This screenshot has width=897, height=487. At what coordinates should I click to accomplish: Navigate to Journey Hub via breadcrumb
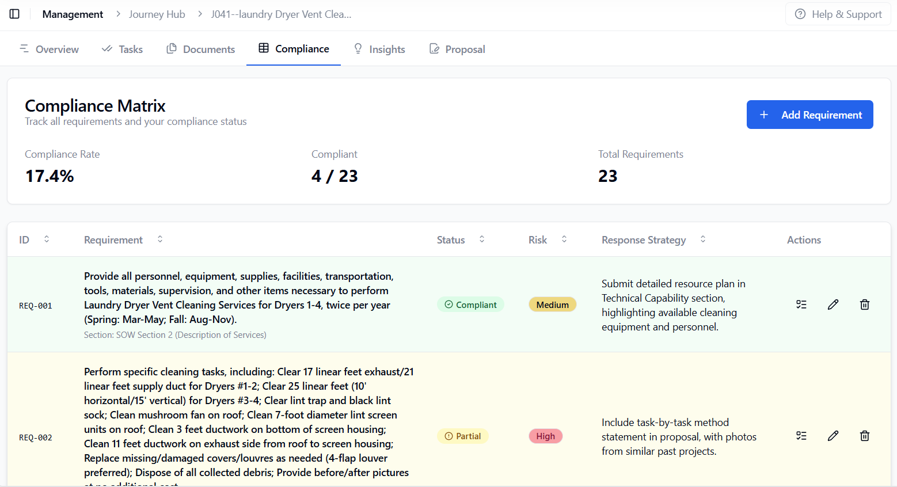click(157, 14)
